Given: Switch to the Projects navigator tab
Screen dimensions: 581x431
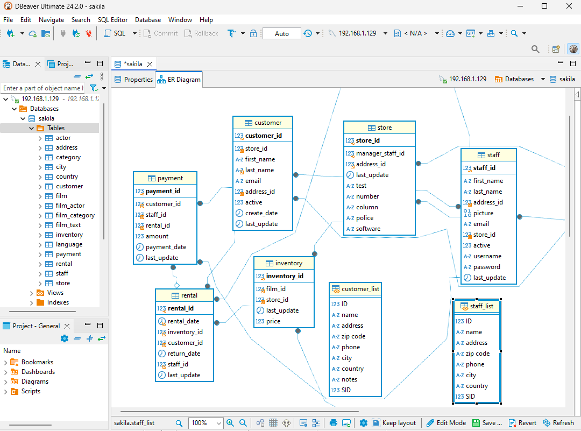Looking at the screenshot, I should [60, 64].
